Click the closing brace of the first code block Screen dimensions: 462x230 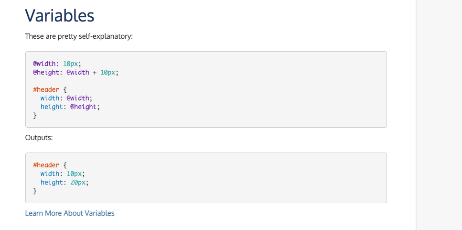coord(35,115)
